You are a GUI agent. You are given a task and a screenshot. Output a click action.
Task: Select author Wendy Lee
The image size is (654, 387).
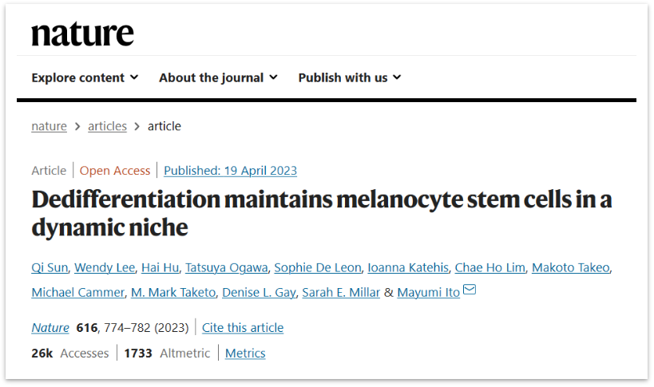105,267
